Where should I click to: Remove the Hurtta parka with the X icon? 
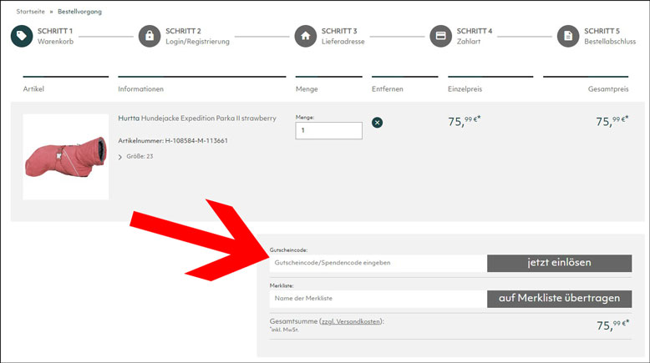(x=377, y=123)
